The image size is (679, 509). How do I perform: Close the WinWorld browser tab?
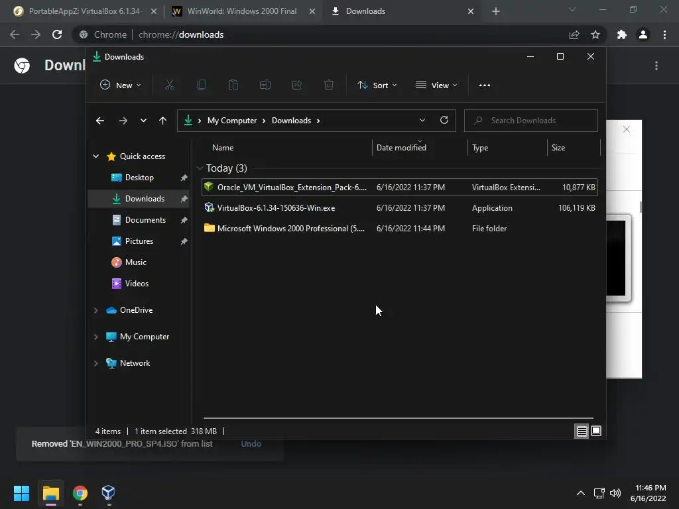point(312,11)
